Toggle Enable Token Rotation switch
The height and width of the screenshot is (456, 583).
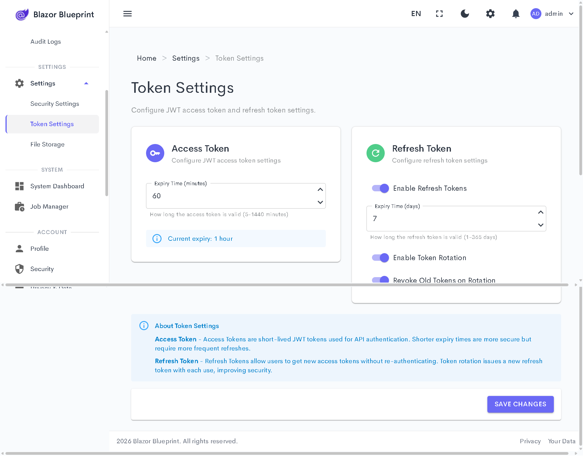pyautogui.click(x=380, y=258)
